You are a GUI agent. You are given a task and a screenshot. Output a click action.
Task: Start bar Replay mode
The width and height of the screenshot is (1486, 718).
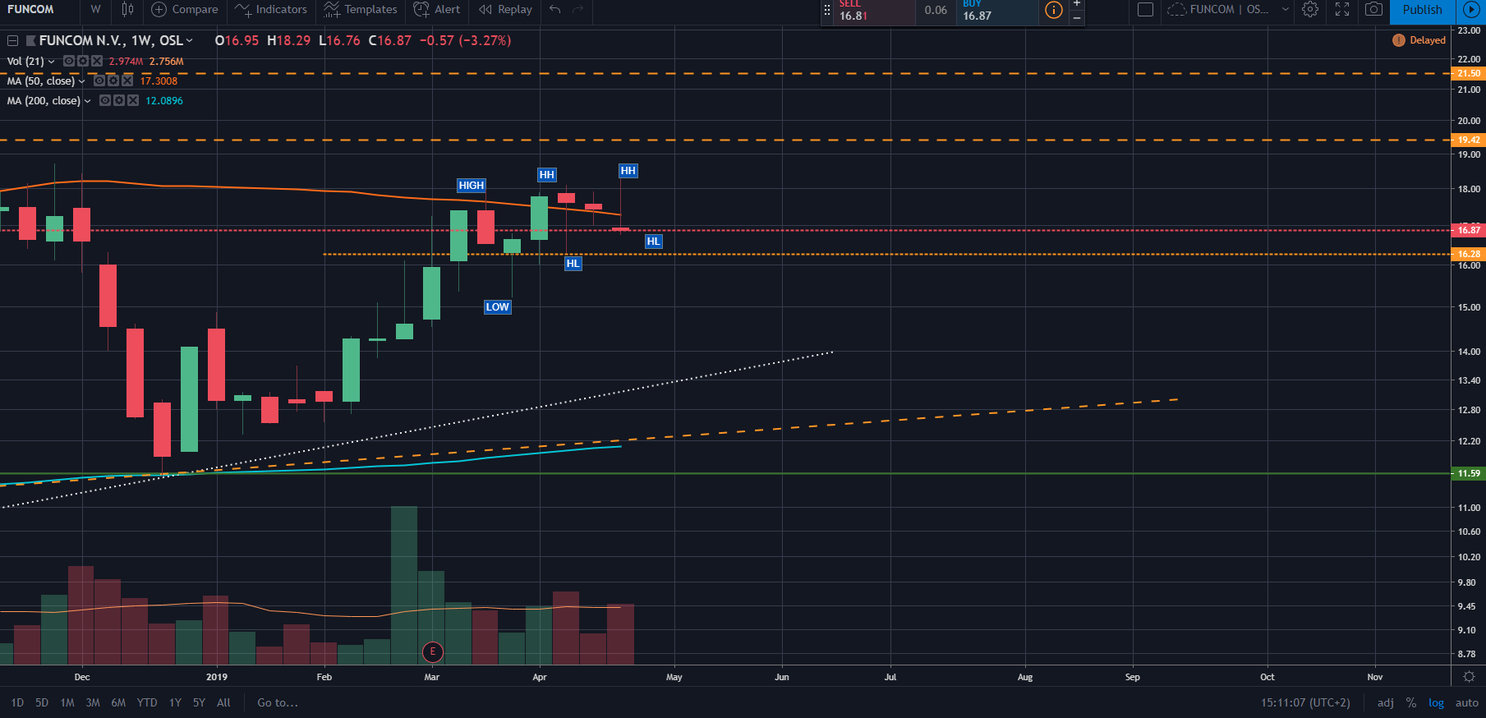pos(505,10)
